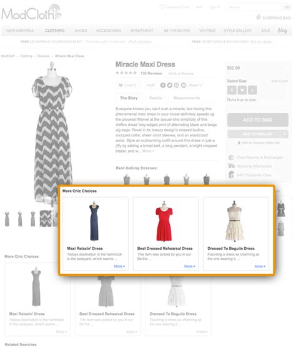Viewport: 296px width, 348px height.
Task: Open the Be The Buyer menu
Action: [x=177, y=31]
